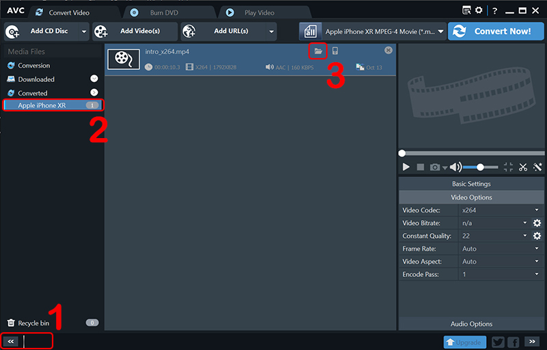Image resolution: width=547 pixels, height=350 pixels.
Task: Click the X264 | 1792X828 video info
Action: (x=215, y=67)
